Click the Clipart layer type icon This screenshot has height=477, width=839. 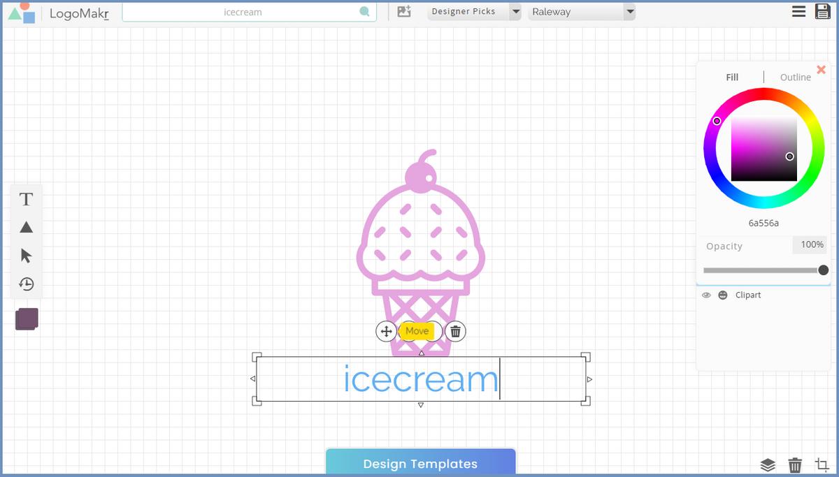click(x=723, y=295)
